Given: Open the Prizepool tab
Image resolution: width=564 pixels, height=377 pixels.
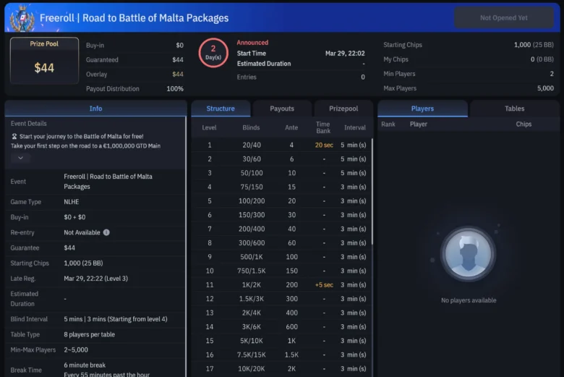Looking at the screenshot, I should tap(343, 109).
